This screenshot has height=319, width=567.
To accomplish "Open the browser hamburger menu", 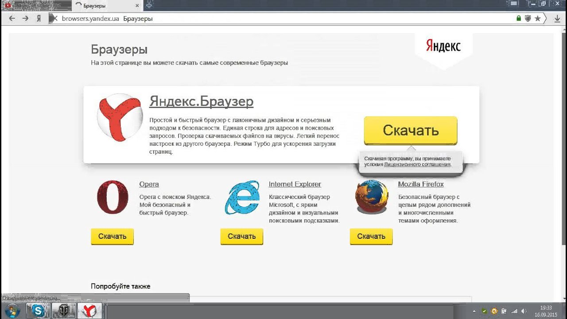I will pyautogui.click(x=514, y=4).
